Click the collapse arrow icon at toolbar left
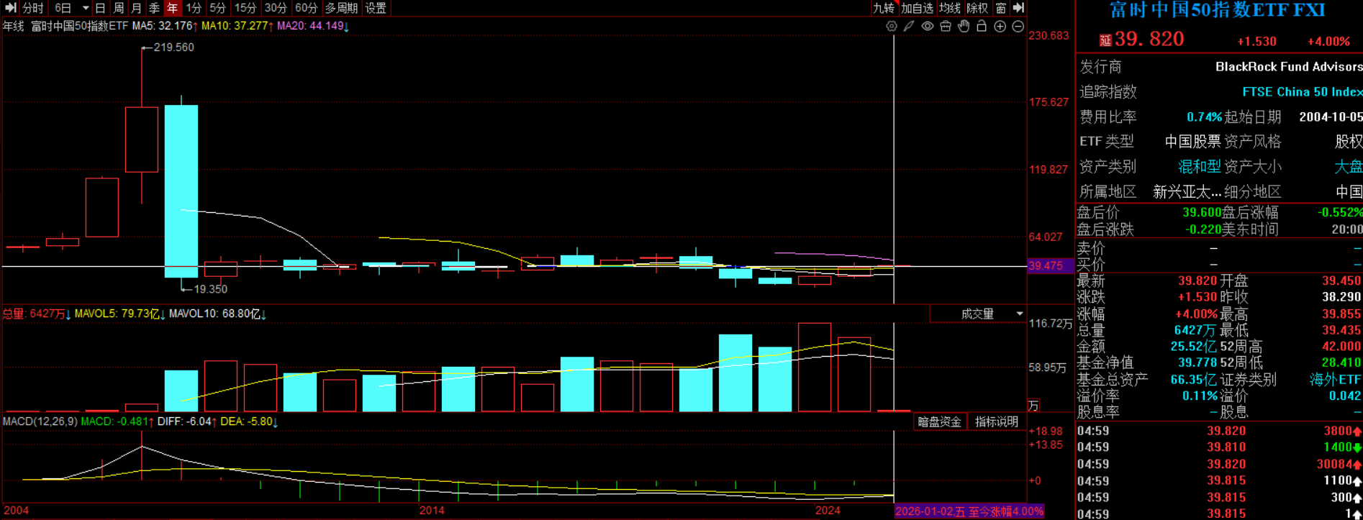Screen dimensions: 1363x520 click(x=10, y=8)
